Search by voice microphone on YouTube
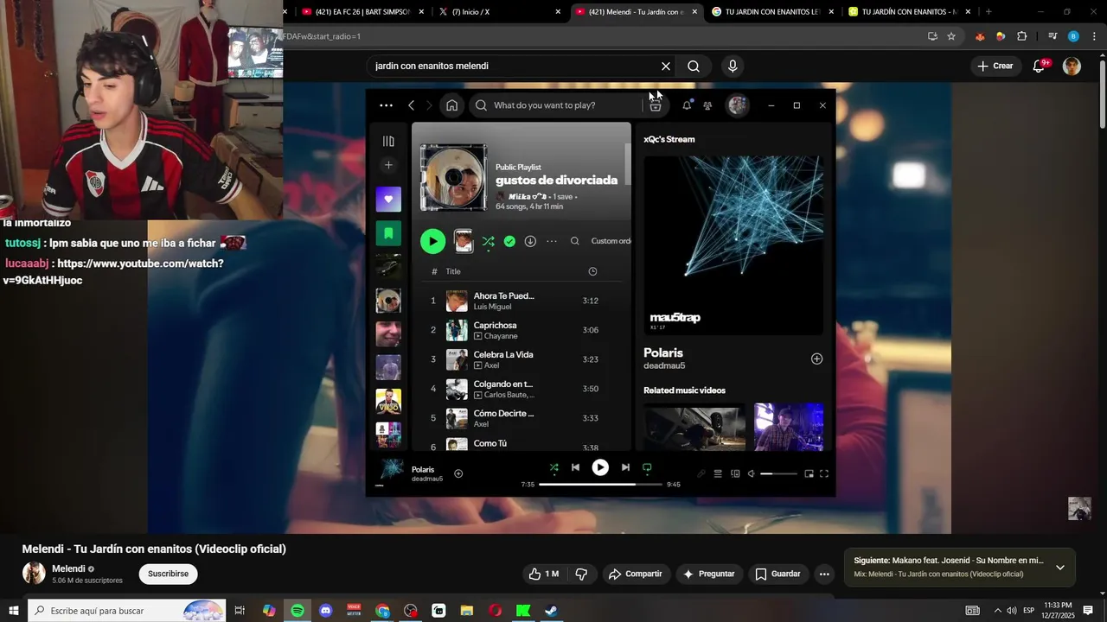This screenshot has height=622, width=1107. (x=733, y=67)
